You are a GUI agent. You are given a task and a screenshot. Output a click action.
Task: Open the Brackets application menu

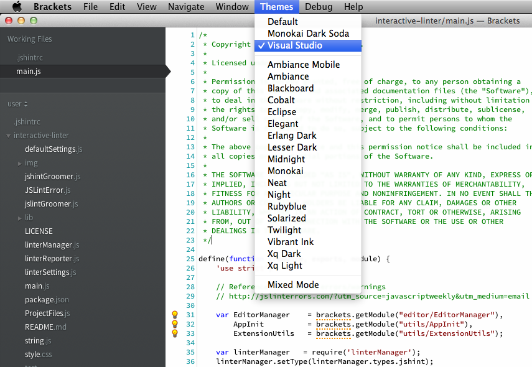(x=52, y=7)
